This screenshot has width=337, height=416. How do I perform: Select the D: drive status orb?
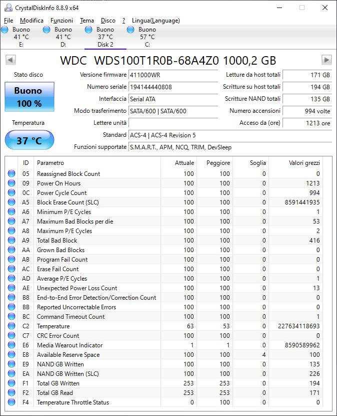(x=46, y=30)
